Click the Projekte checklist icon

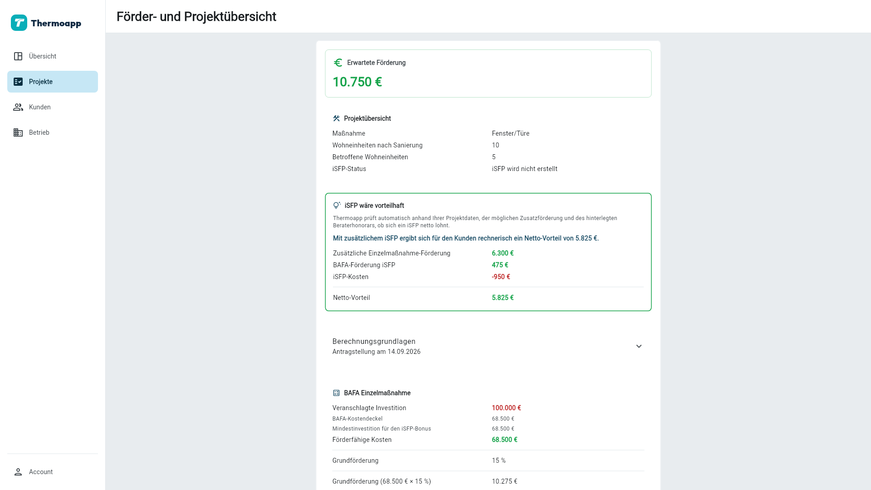[x=18, y=82]
